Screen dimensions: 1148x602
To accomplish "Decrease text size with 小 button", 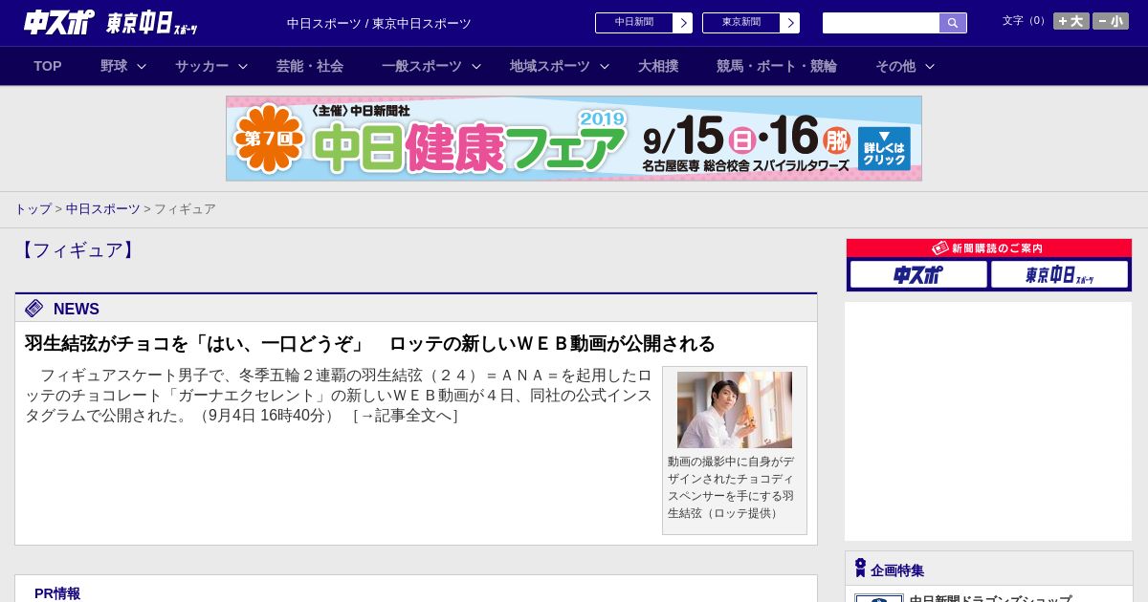I will point(1111,21).
